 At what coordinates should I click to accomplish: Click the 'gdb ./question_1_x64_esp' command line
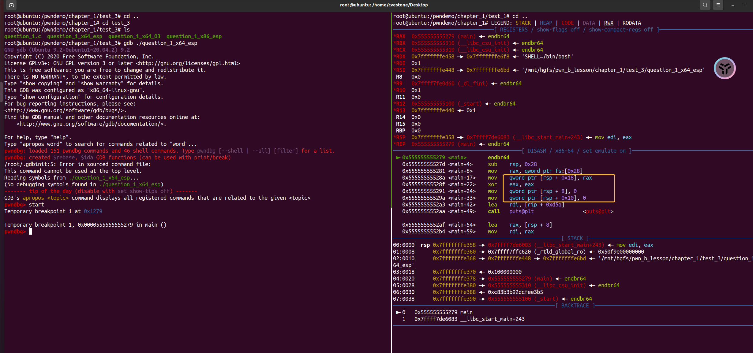click(x=160, y=43)
